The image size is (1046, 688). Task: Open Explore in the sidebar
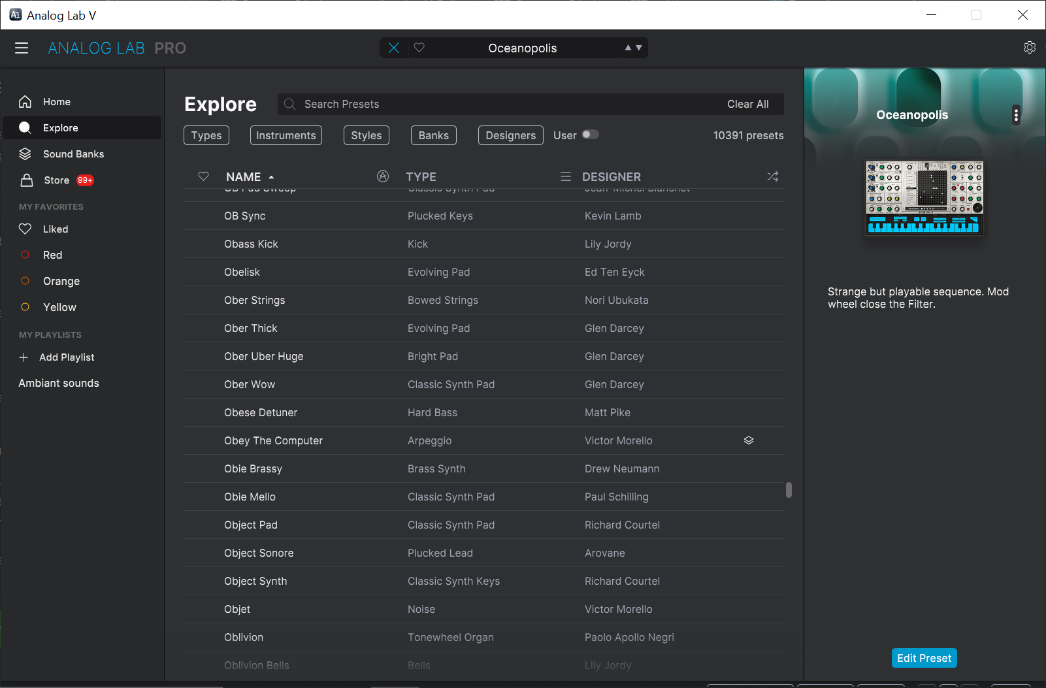pyautogui.click(x=82, y=128)
